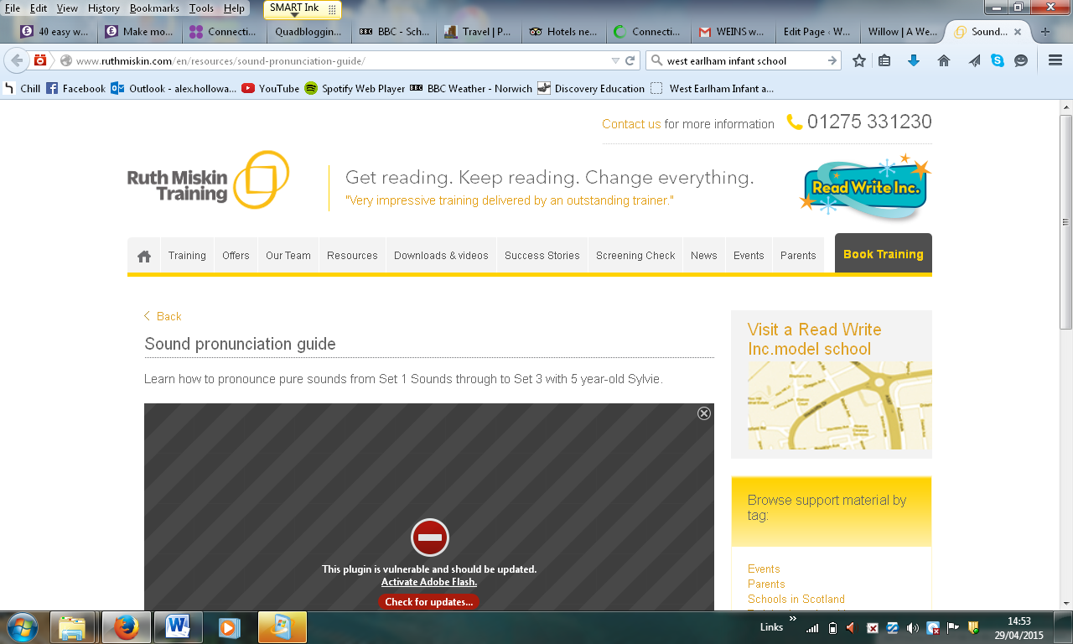The image size is (1073, 644).
Task: Switch to the WEINS w... Gmail tab
Action: pos(733,32)
